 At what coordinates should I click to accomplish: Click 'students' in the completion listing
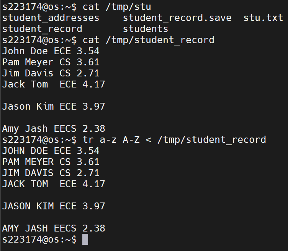(x=145, y=29)
